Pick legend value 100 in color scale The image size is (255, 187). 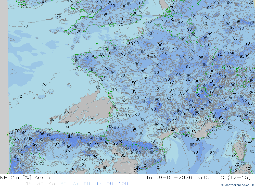tap(123, 184)
